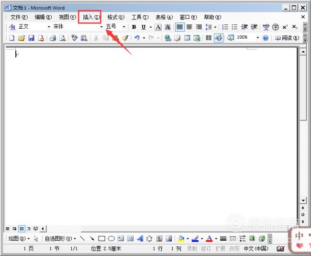The height and width of the screenshot is (256, 311).
Task: Open the 格式 Format menu
Action: tap(116, 17)
